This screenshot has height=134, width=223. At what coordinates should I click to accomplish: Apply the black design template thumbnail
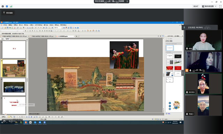pos(178,56)
